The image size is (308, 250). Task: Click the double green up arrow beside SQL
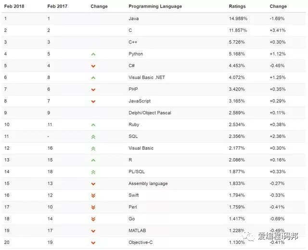tap(93, 137)
